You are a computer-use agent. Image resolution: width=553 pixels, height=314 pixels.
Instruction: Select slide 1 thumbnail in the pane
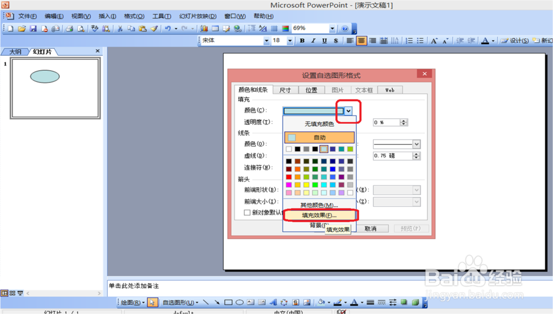55,88
